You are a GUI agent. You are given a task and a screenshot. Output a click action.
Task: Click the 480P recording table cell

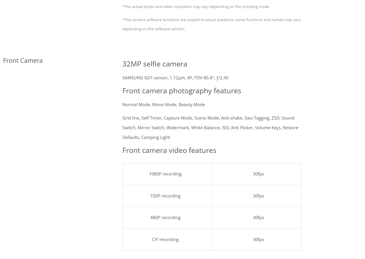click(165, 217)
